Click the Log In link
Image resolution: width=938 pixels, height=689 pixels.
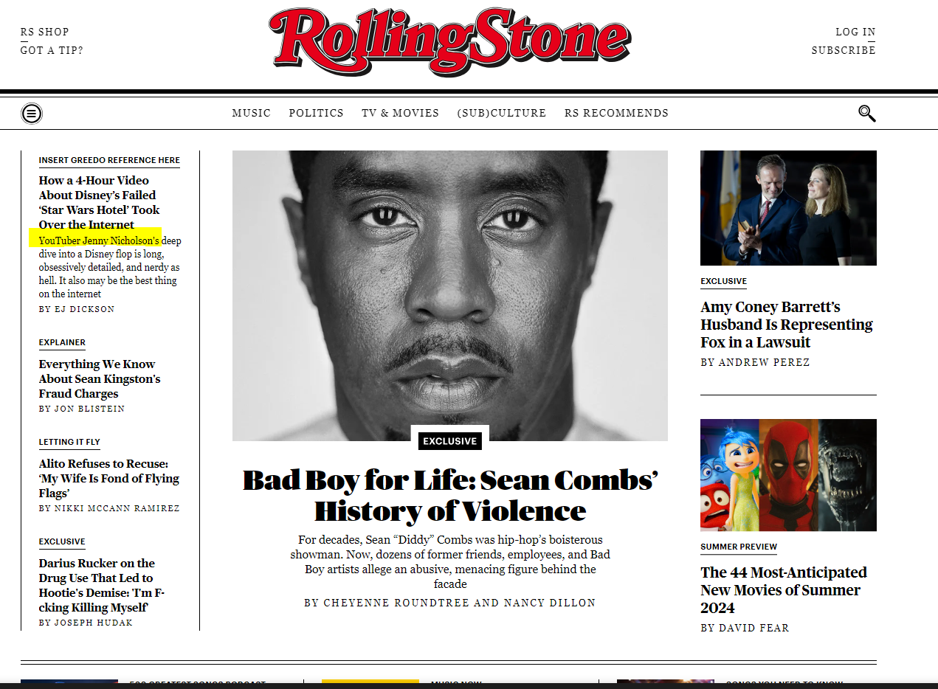pyautogui.click(x=856, y=32)
